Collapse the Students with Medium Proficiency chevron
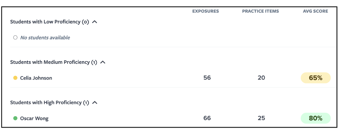Image resolution: width=338 pixels, height=129 pixels. pos(103,62)
